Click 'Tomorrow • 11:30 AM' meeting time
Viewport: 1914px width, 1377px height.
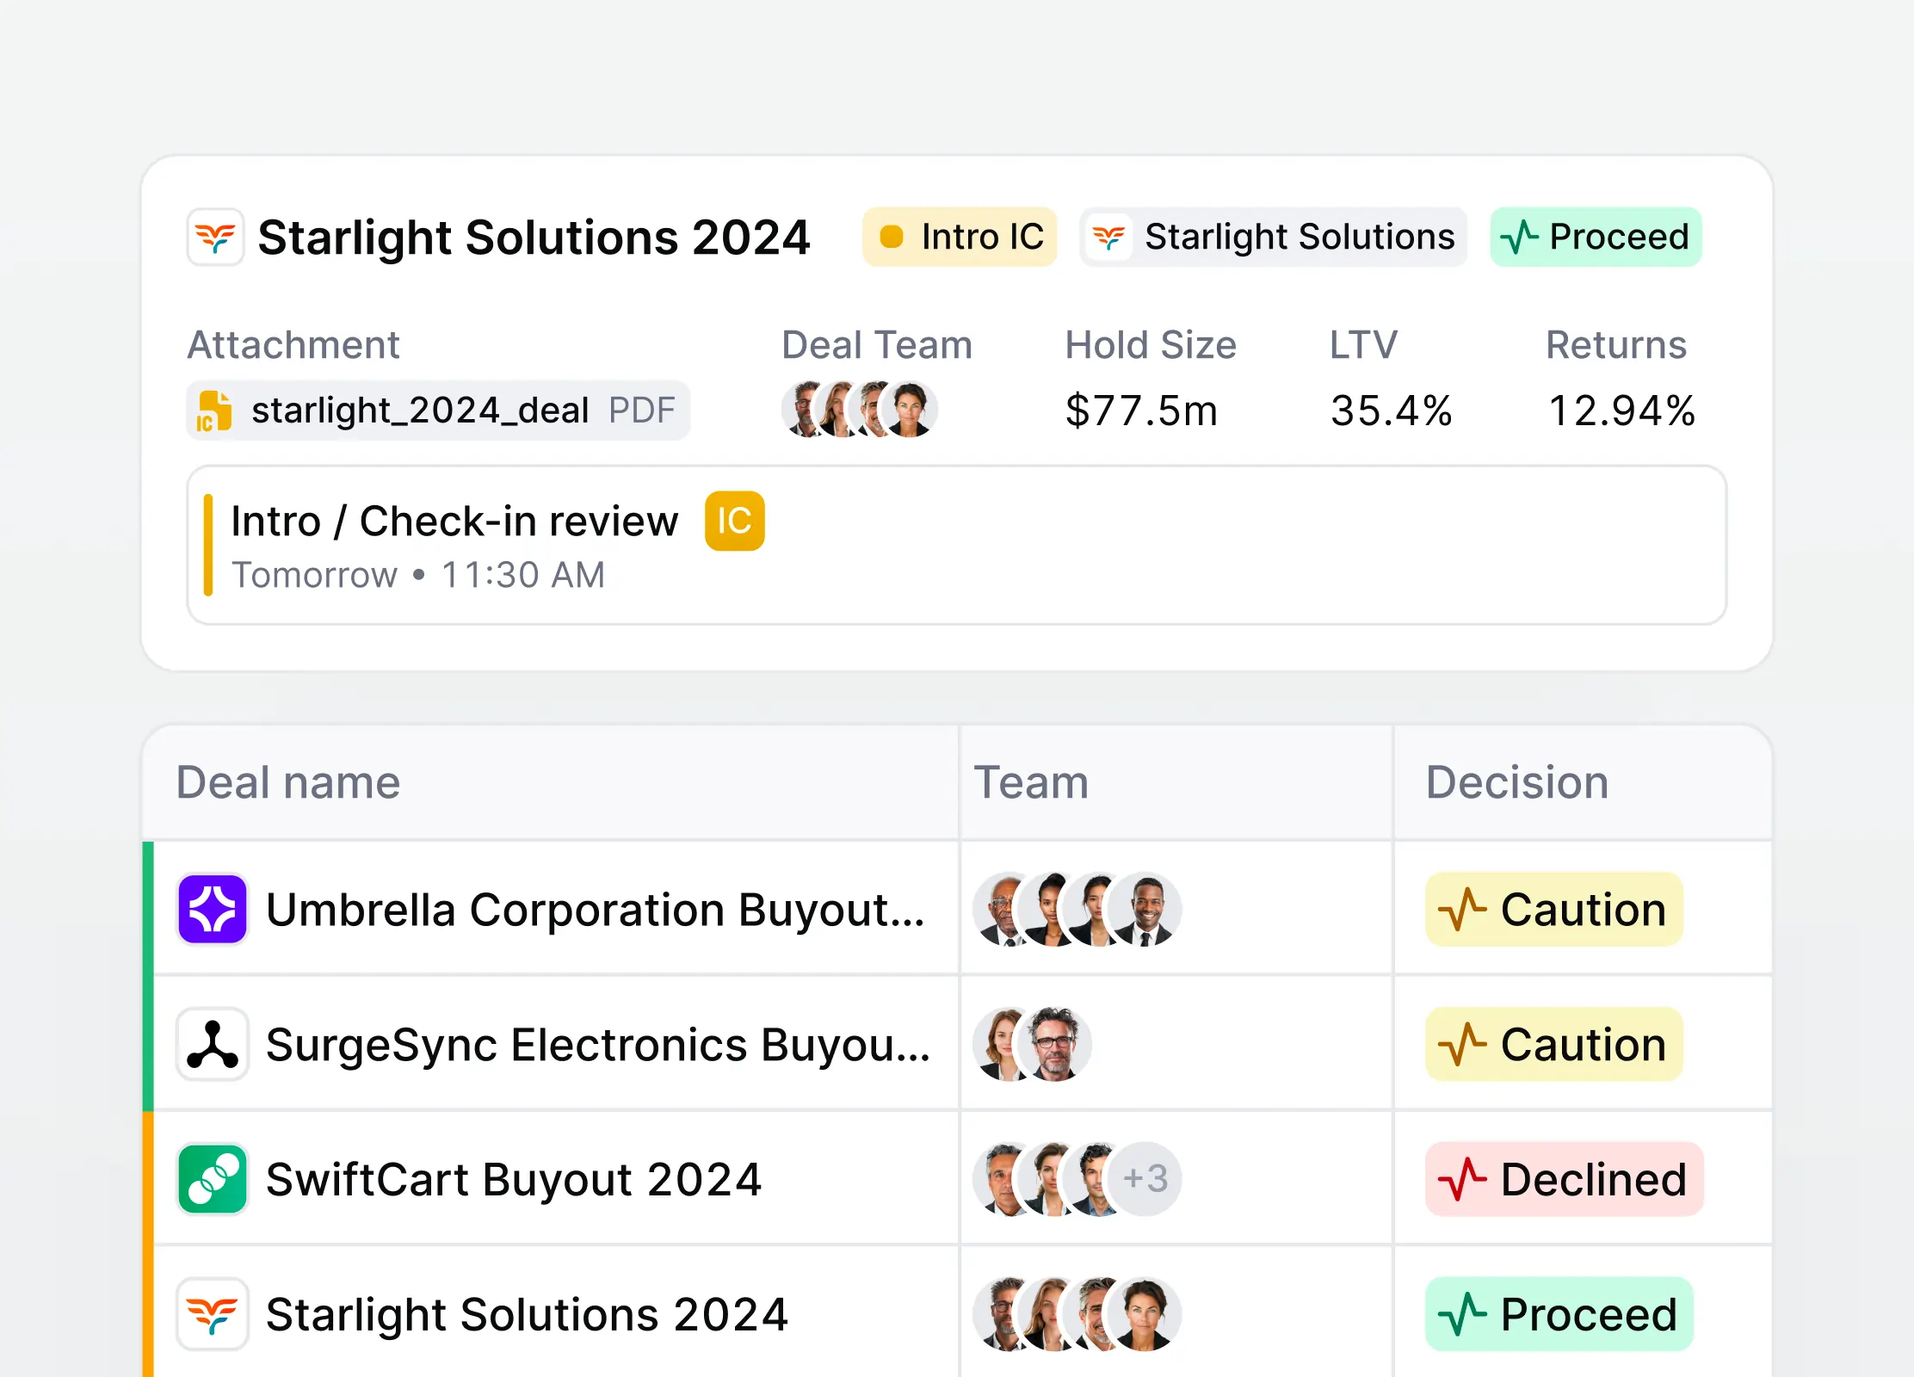point(418,575)
